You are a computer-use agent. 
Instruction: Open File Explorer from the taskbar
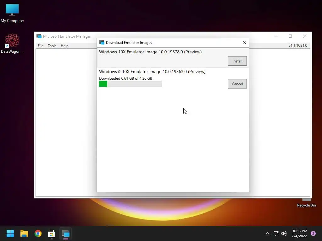(x=24, y=233)
